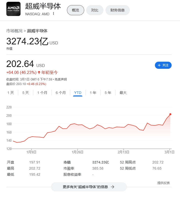The width and height of the screenshot is (180, 197).
Task: Click the 3月1日 axis label
Action: pyautogui.click(x=169, y=152)
